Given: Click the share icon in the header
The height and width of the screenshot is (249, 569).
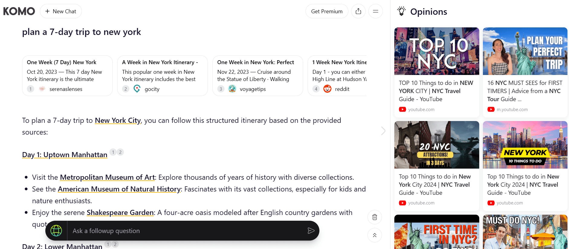Looking at the screenshot, I should [x=358, y=11].
